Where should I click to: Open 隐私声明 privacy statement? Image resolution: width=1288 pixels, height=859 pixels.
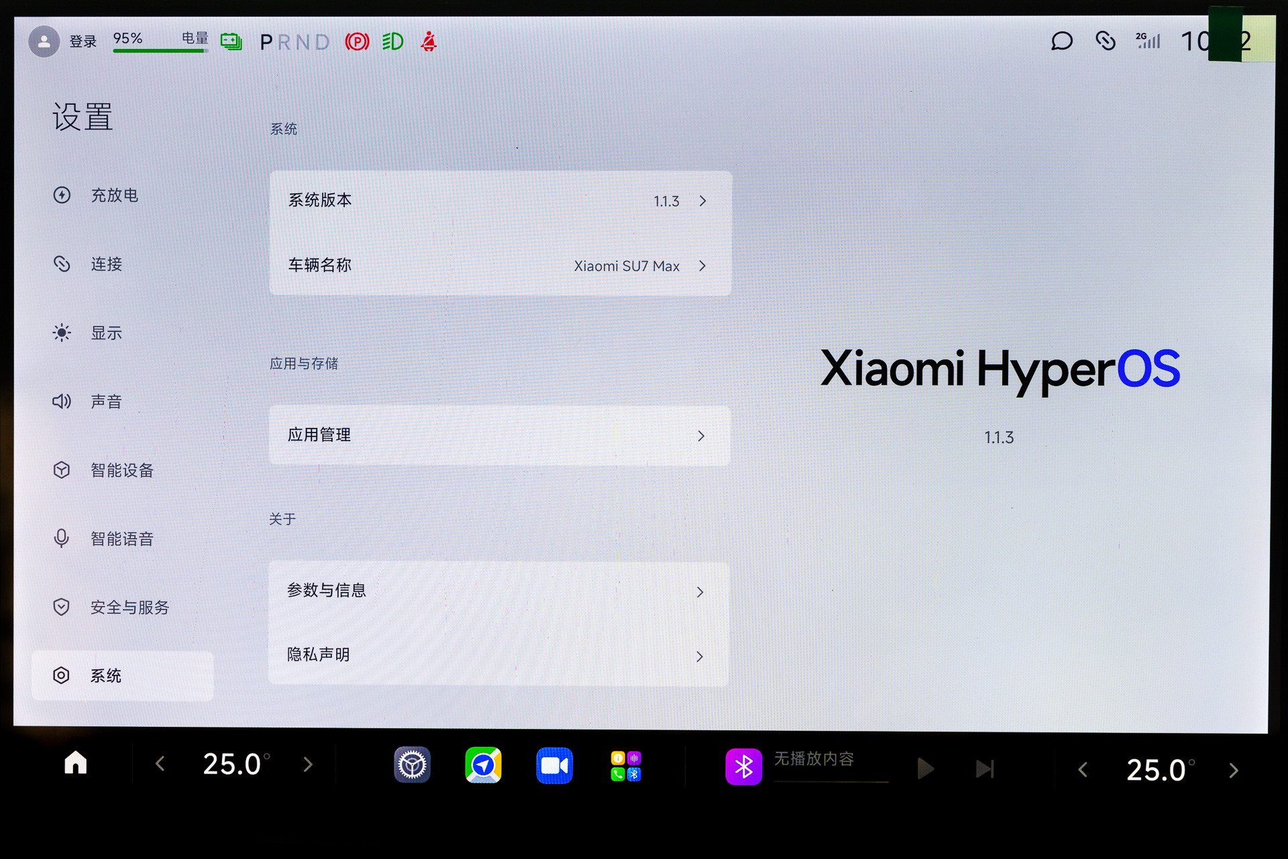498,655
